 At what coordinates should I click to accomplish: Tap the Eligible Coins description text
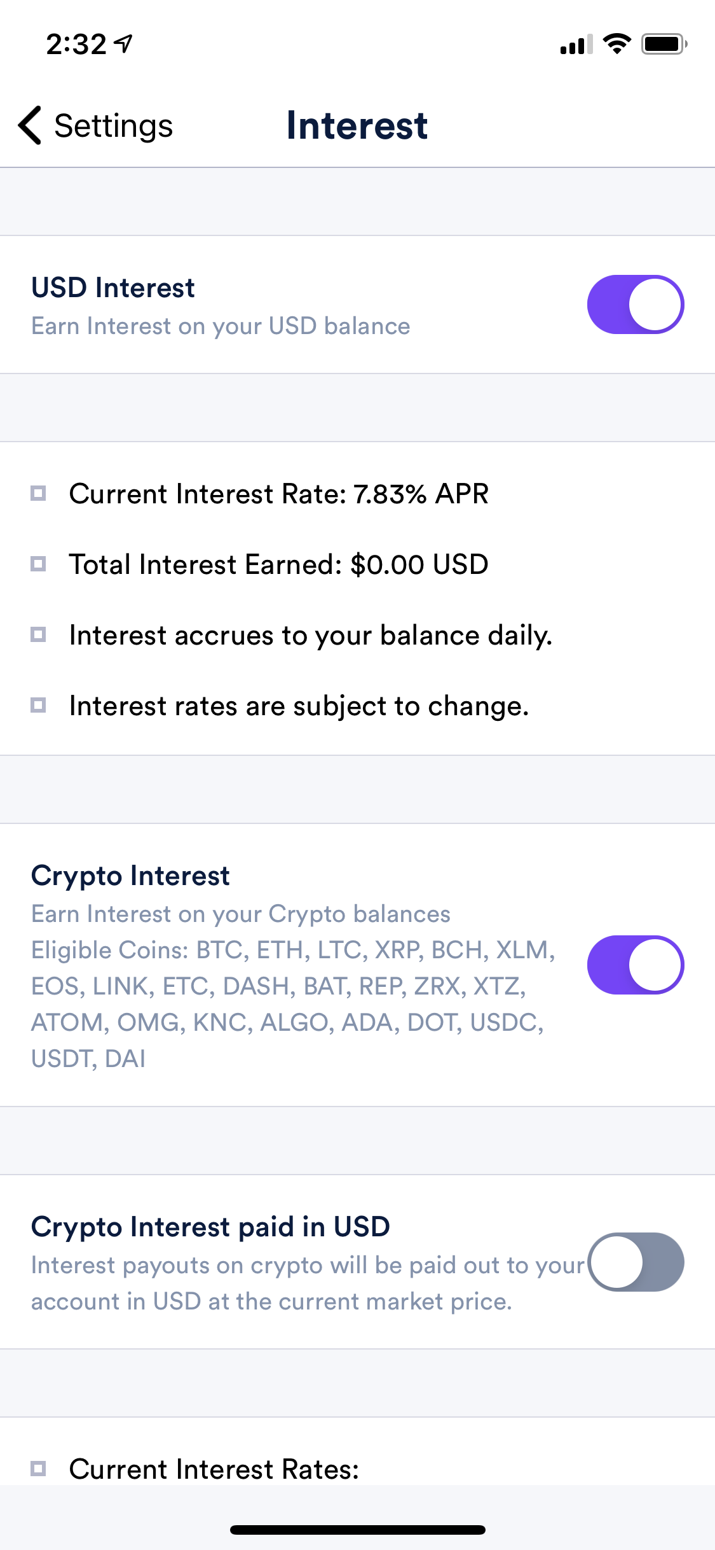[x=292, y=1004]
